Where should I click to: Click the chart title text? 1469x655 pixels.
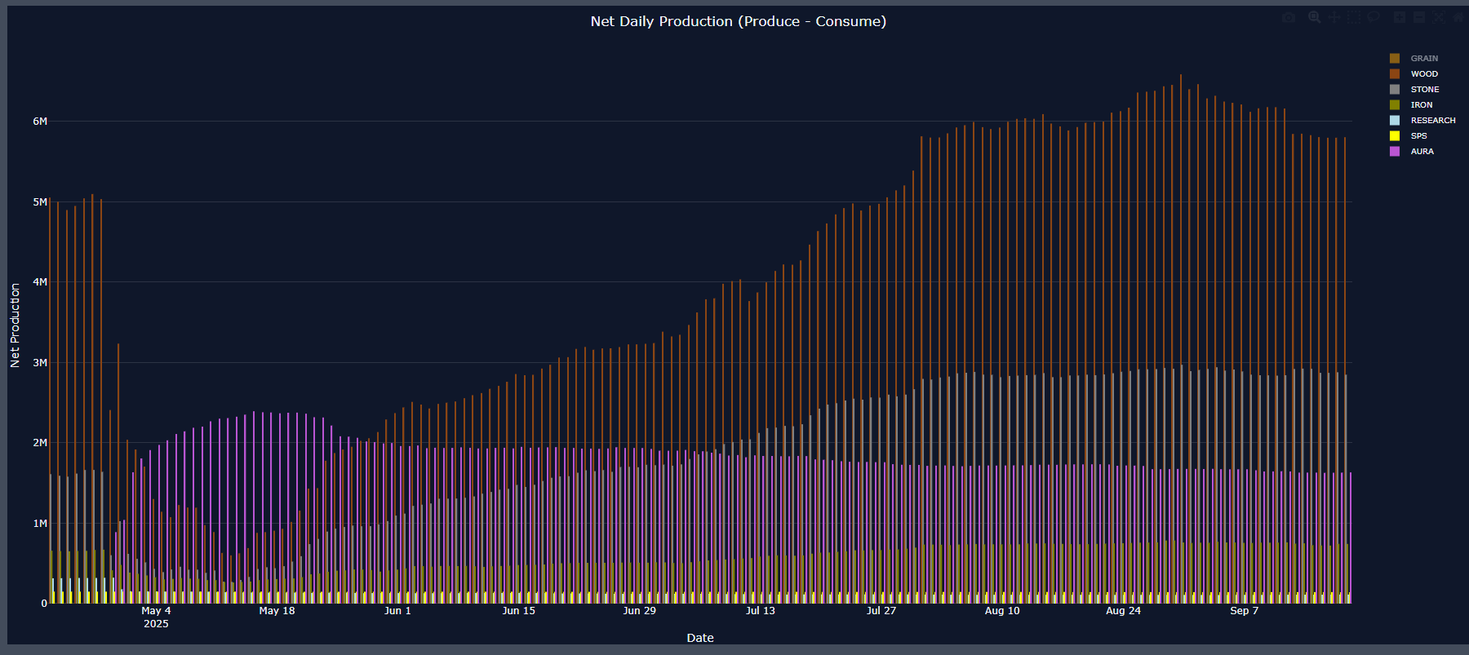tap(738, 21)
